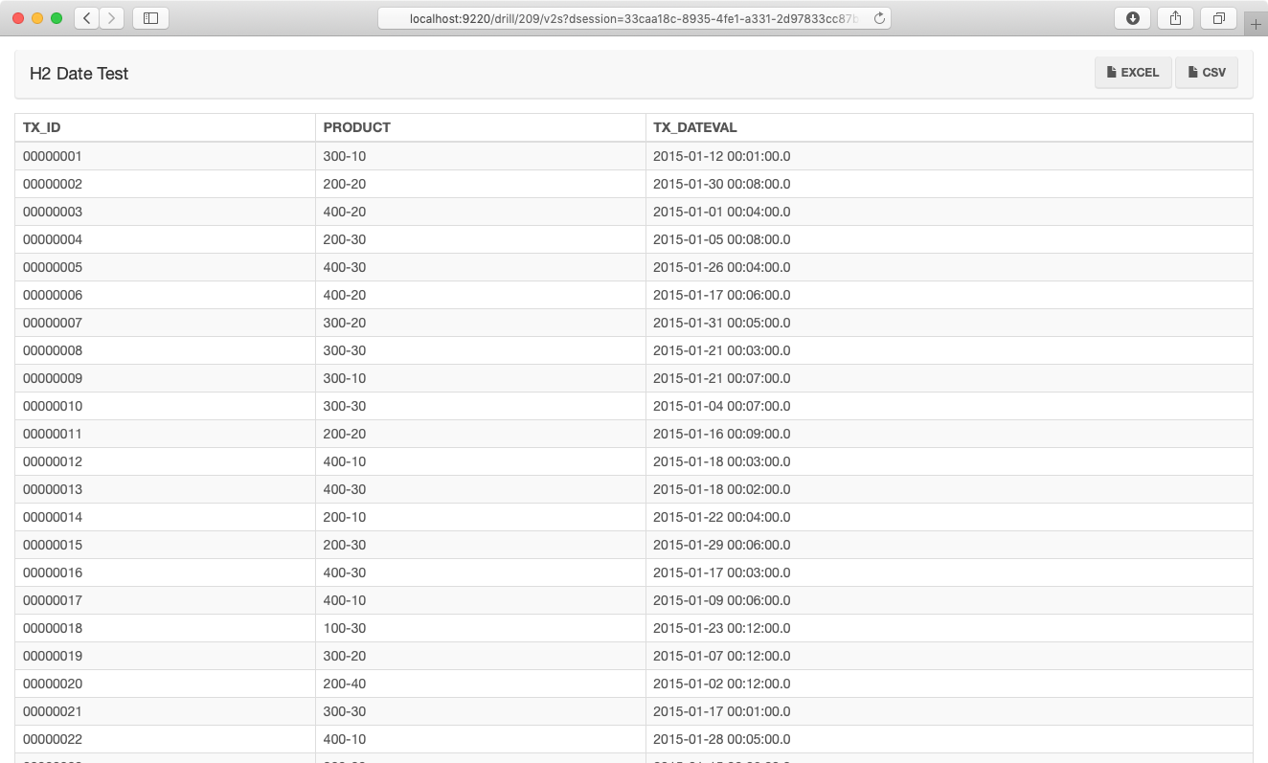This screenshot has height=763, width=1268.
Task: Open a new tab with plus icon
Action: 1256,24
